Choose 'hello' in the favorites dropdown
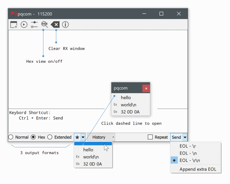This screenshot has width=230, height=184. point(93,150)
